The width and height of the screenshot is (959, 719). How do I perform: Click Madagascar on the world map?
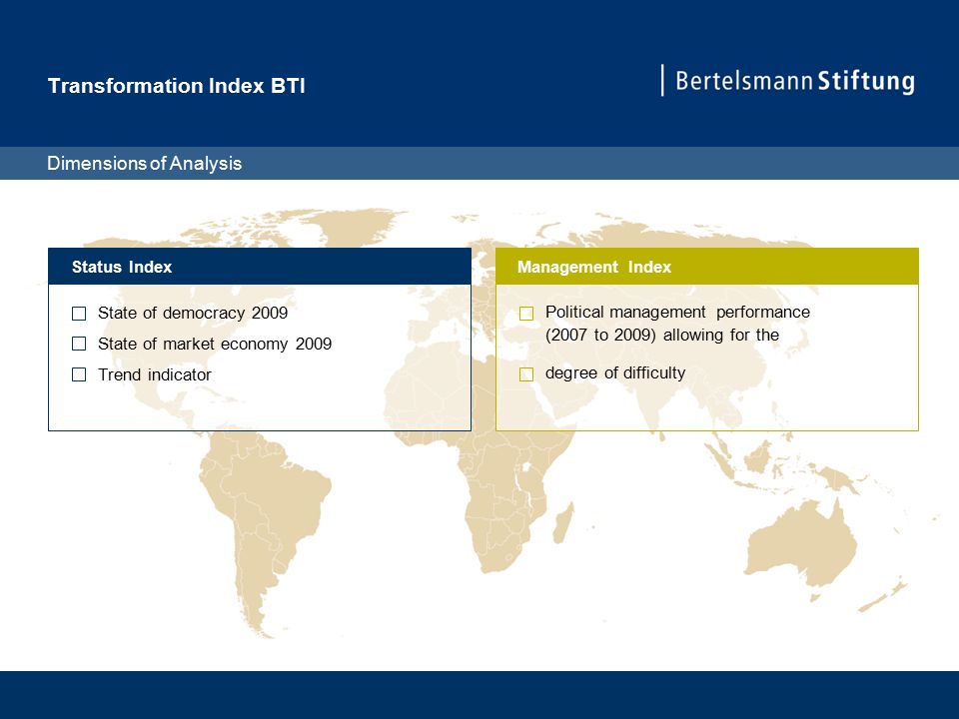(x=563, y=522)
